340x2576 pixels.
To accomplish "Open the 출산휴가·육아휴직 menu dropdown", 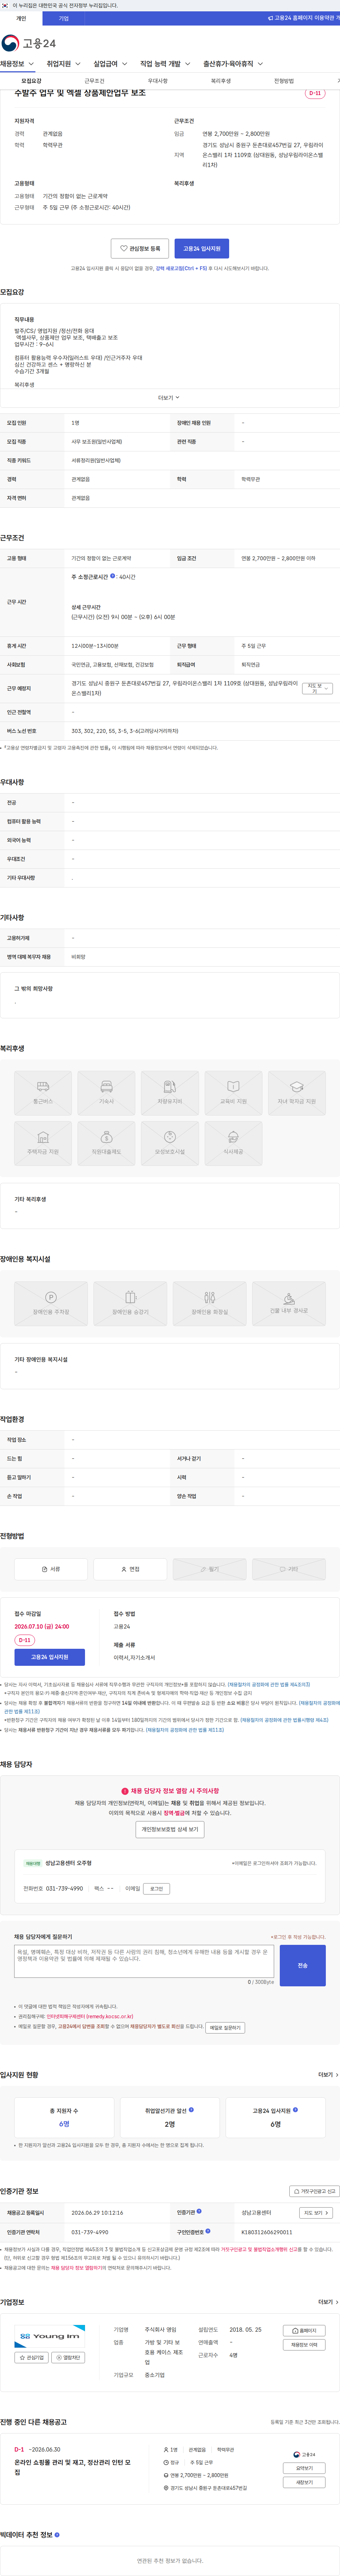I will click(x=233, y=64).
